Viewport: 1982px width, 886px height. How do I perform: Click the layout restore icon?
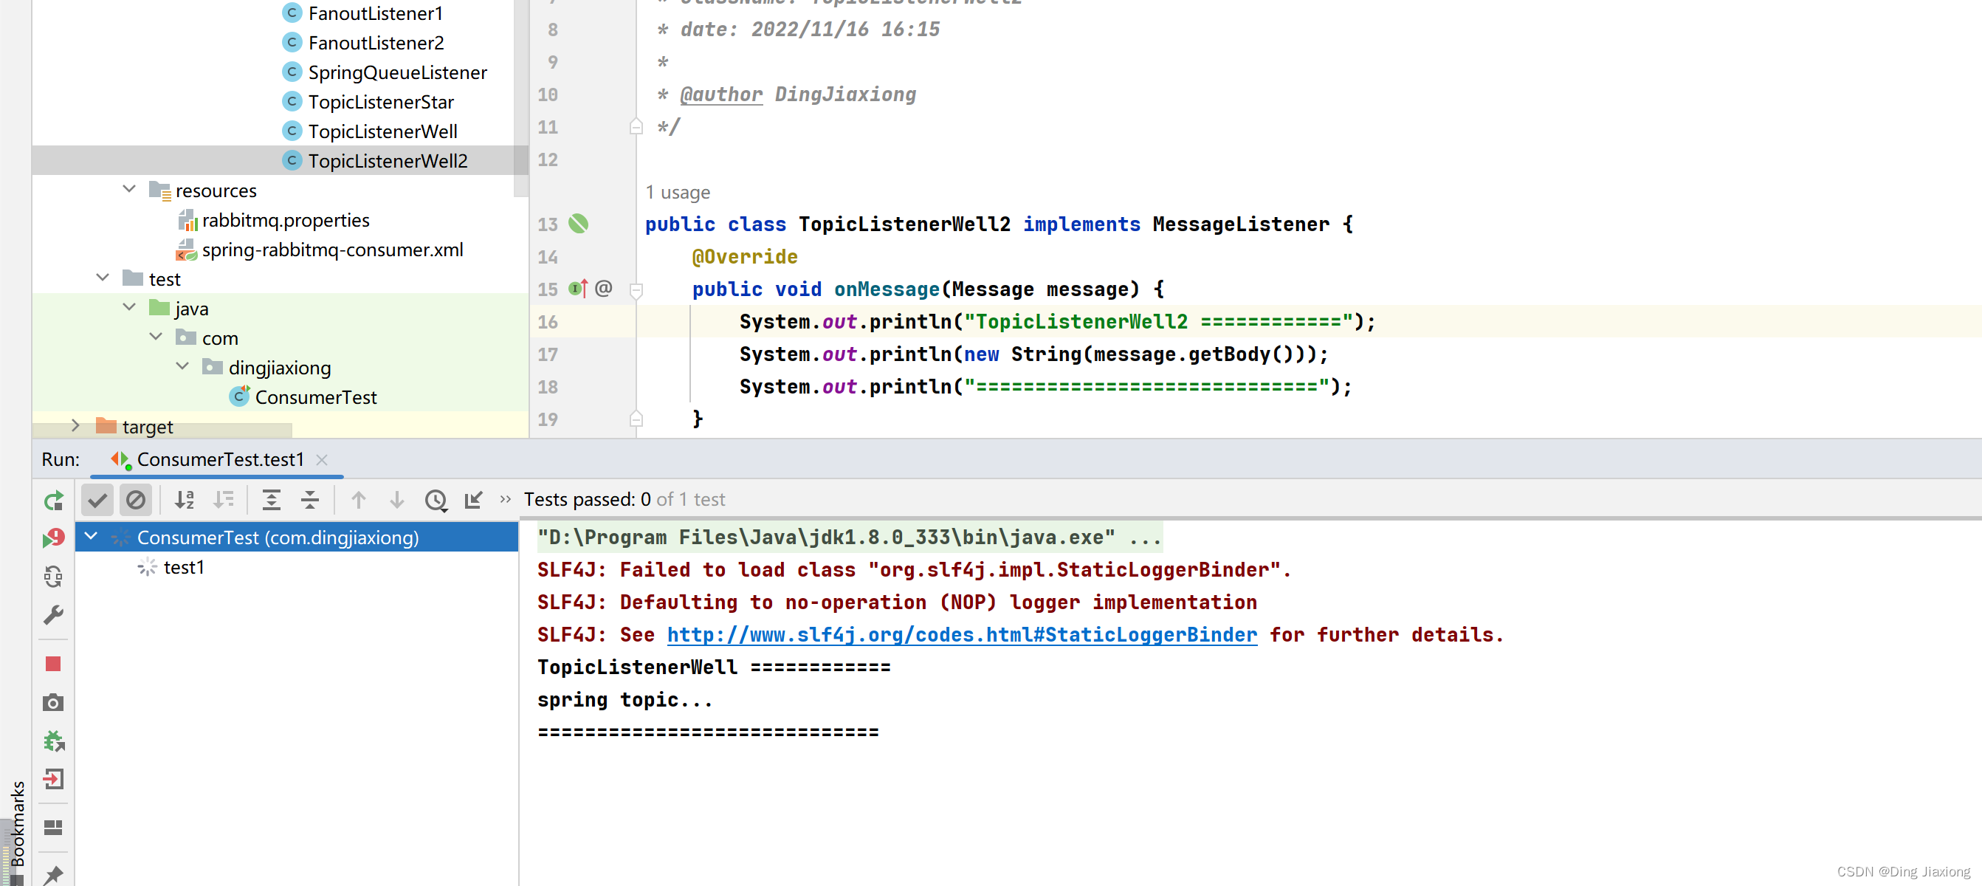pos(53,828)
